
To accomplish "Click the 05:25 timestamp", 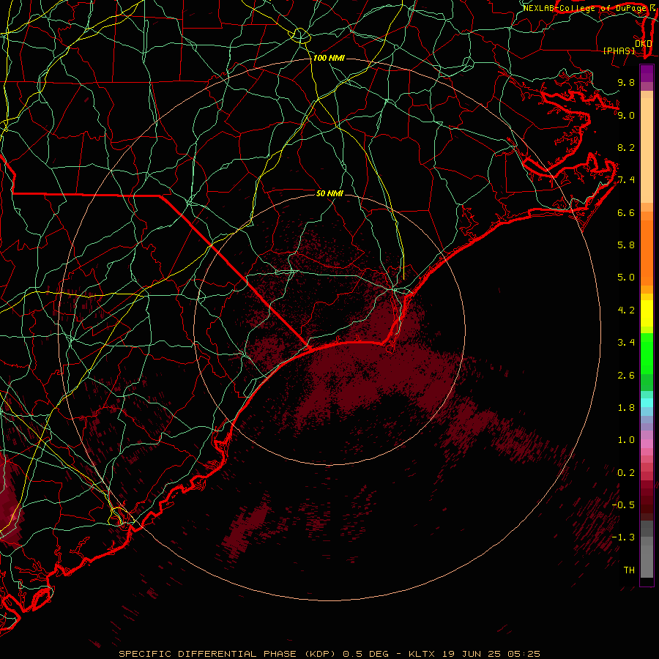I will coord(524,654).
